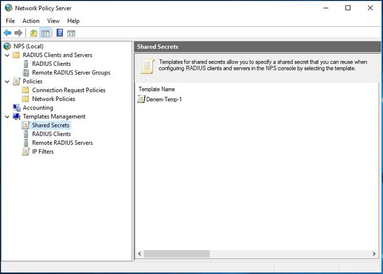Collapse the RADIUS Clients and Servers node
Viewport: 383px width, 274px height.
point(7,55)
